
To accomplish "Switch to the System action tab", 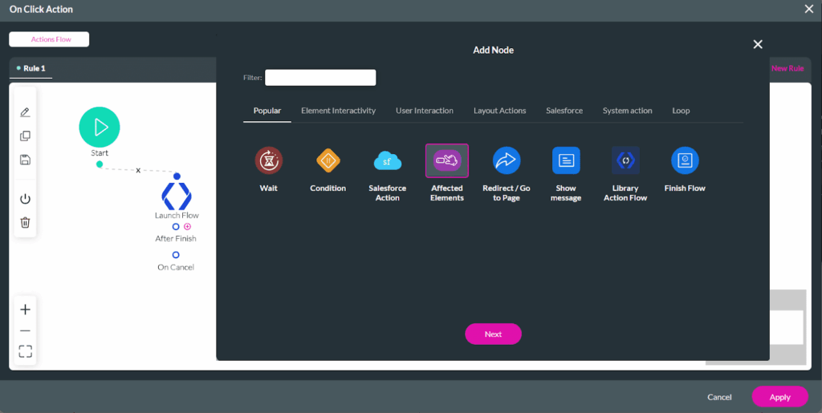I will point(628,111).
